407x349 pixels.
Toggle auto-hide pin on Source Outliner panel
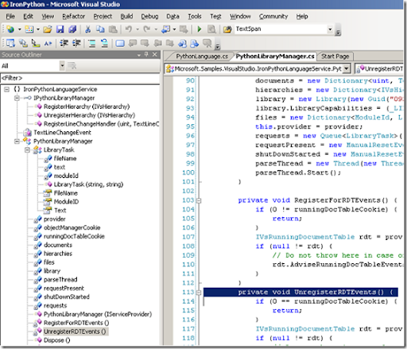click(146, 55)
